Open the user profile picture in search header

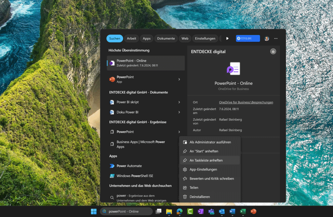[x=267, y=38]
